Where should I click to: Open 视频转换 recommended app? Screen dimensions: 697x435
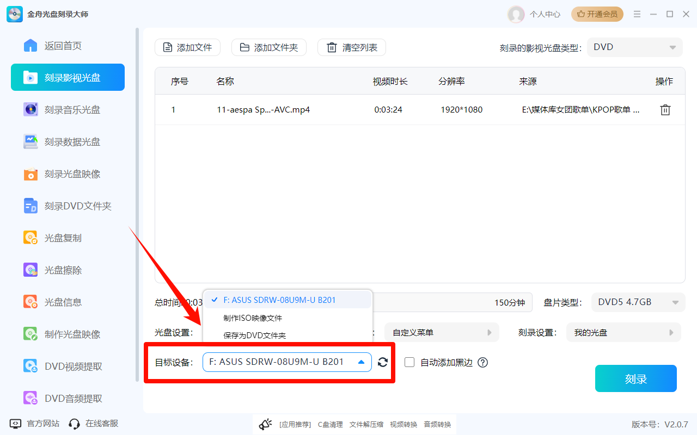(x=403, y=424)
